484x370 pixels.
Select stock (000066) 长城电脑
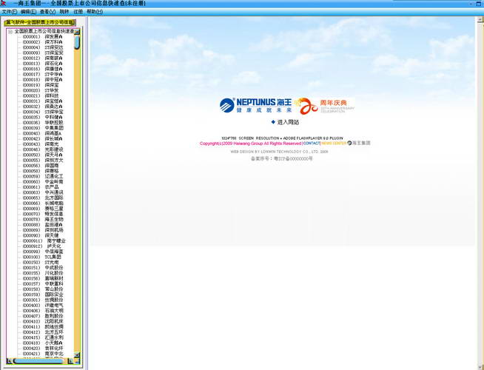43,203
